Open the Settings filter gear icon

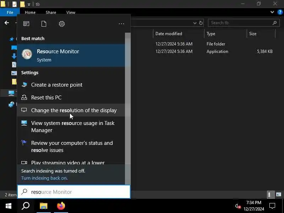point(62,24)
